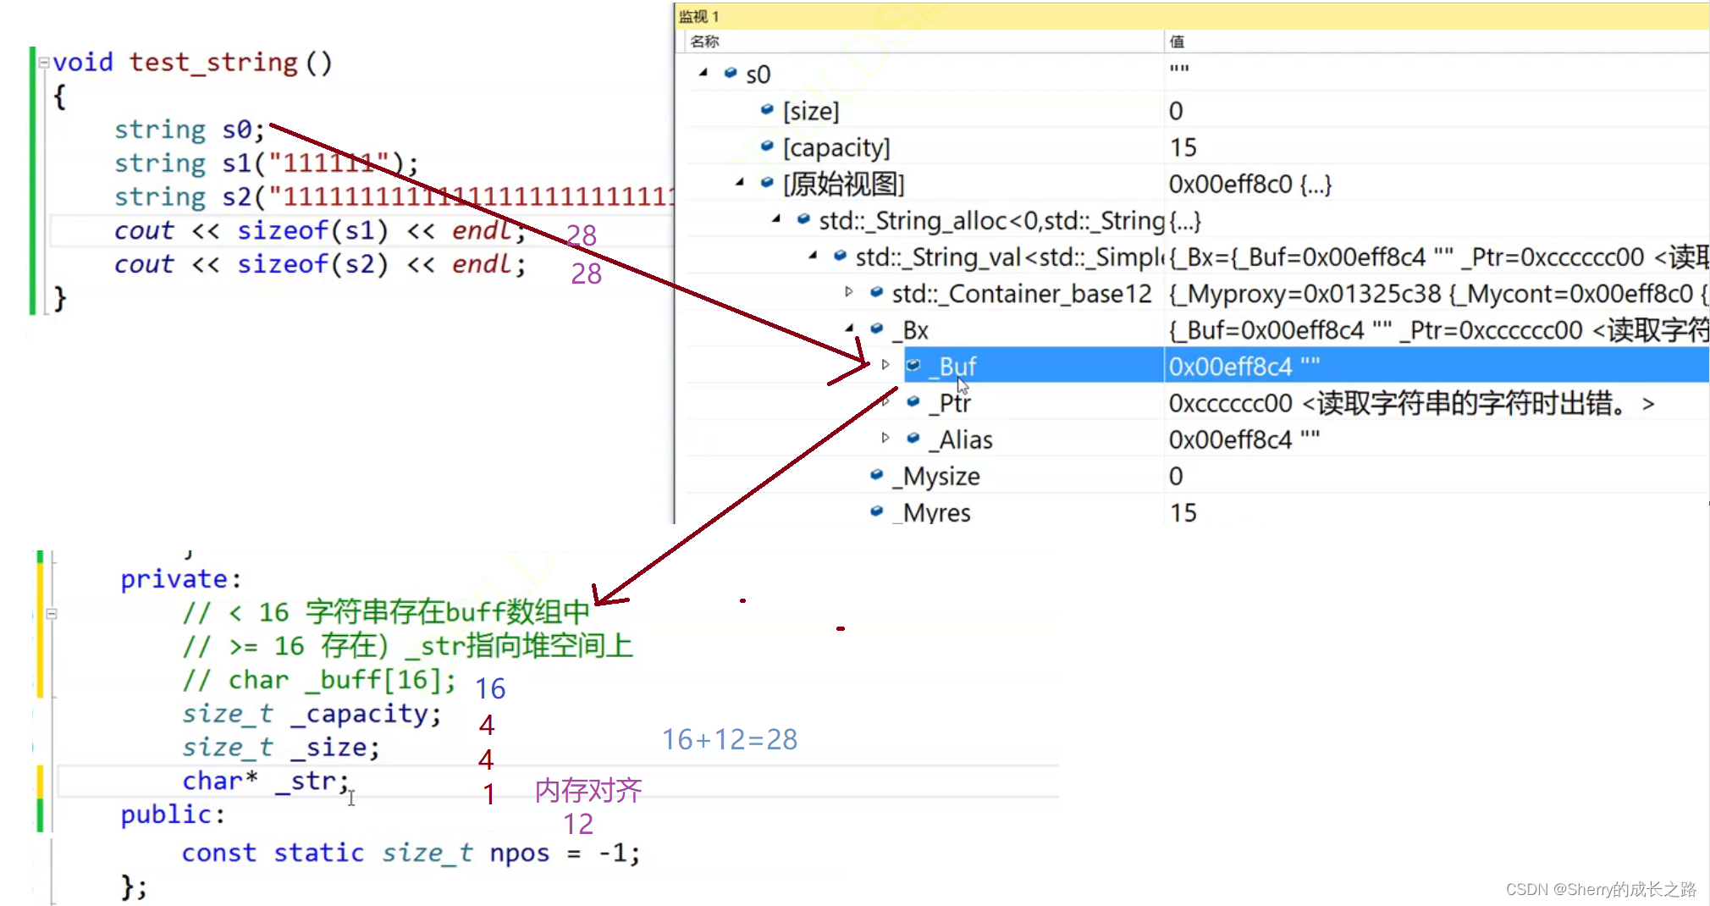Collapse the comment block outline in class
Screen dimensions: 1710x906
click(x=52, y=613)
